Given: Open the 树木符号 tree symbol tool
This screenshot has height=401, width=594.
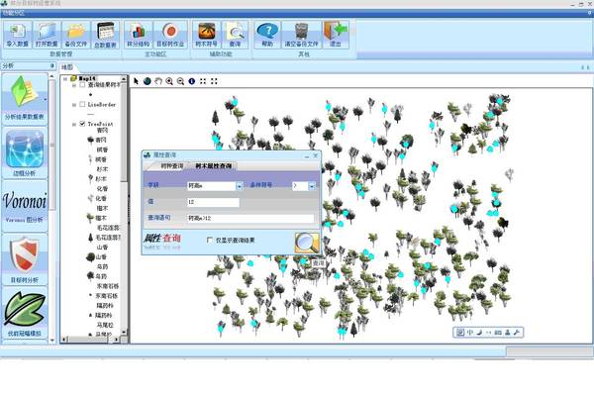Looking at the screenshot, I should coord(207,36).
